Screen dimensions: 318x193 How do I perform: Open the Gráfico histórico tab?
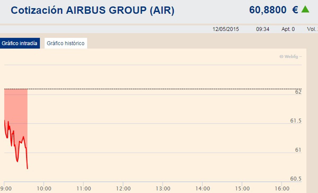(66, 43)
